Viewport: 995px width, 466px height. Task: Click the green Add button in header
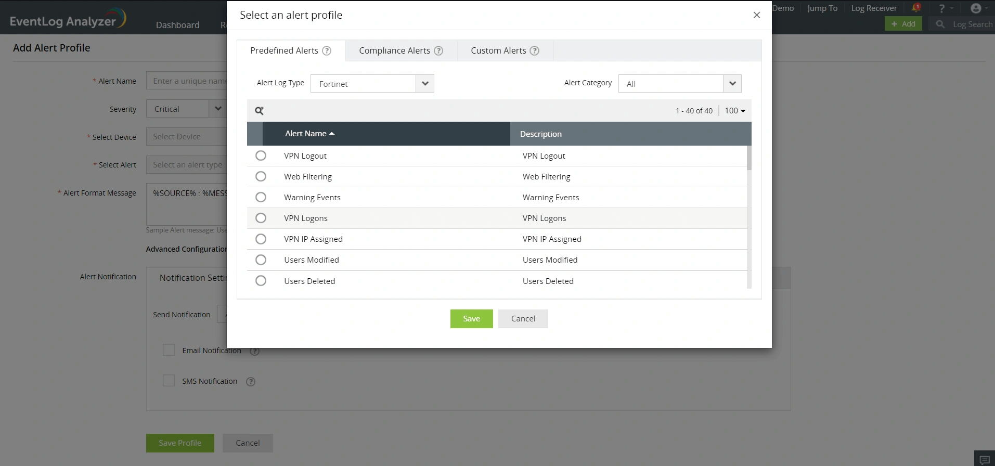click(x=903, y=24)
